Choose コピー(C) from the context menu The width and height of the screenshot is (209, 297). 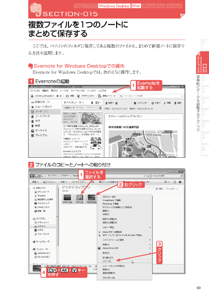[107, 261]
